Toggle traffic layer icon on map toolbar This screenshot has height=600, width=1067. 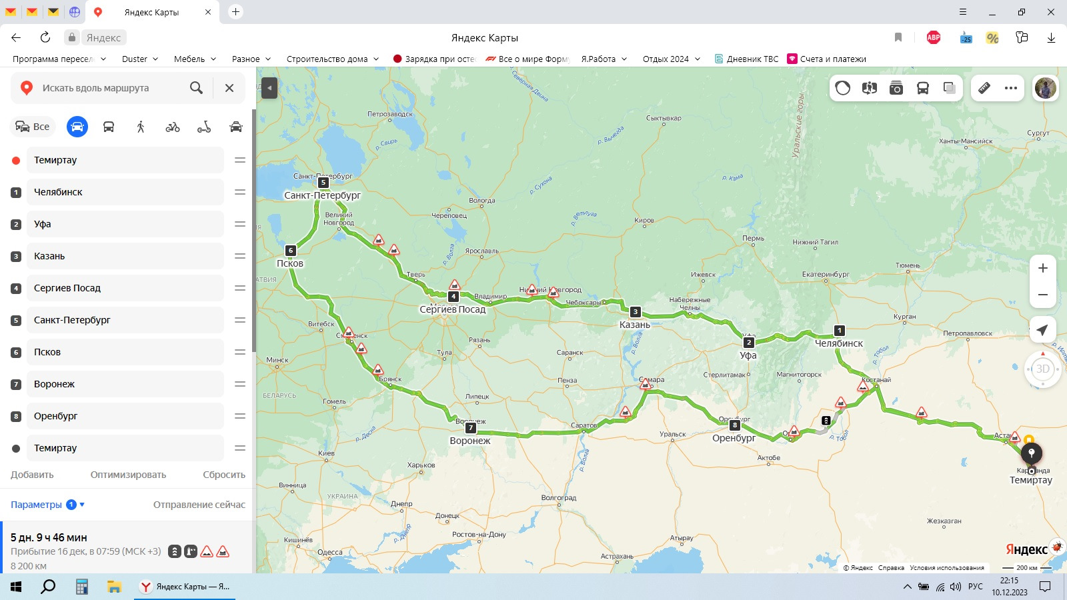(x=843, y=88)
